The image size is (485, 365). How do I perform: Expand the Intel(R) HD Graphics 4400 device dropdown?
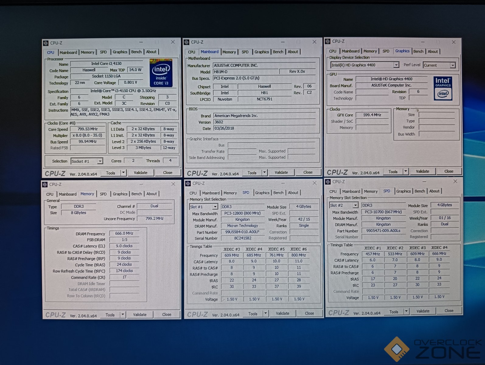(x=396, y=65)
